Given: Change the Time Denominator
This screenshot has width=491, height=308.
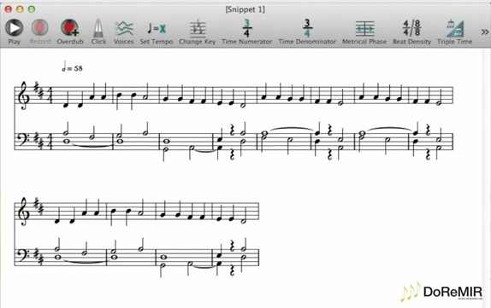Looking at the screenshot, I should click(307, 32).
